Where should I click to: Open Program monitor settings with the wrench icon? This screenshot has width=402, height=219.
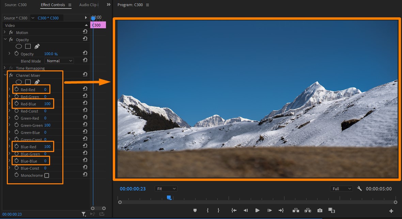click(359, 188)
